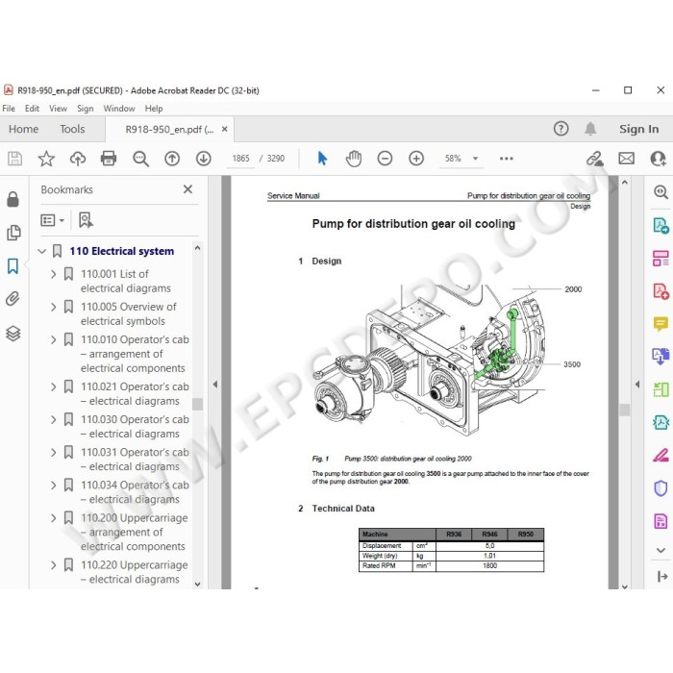This screenshot has height=673, width=673.
Task: Switch to Tools tab
Action: [x=72, y=129]
